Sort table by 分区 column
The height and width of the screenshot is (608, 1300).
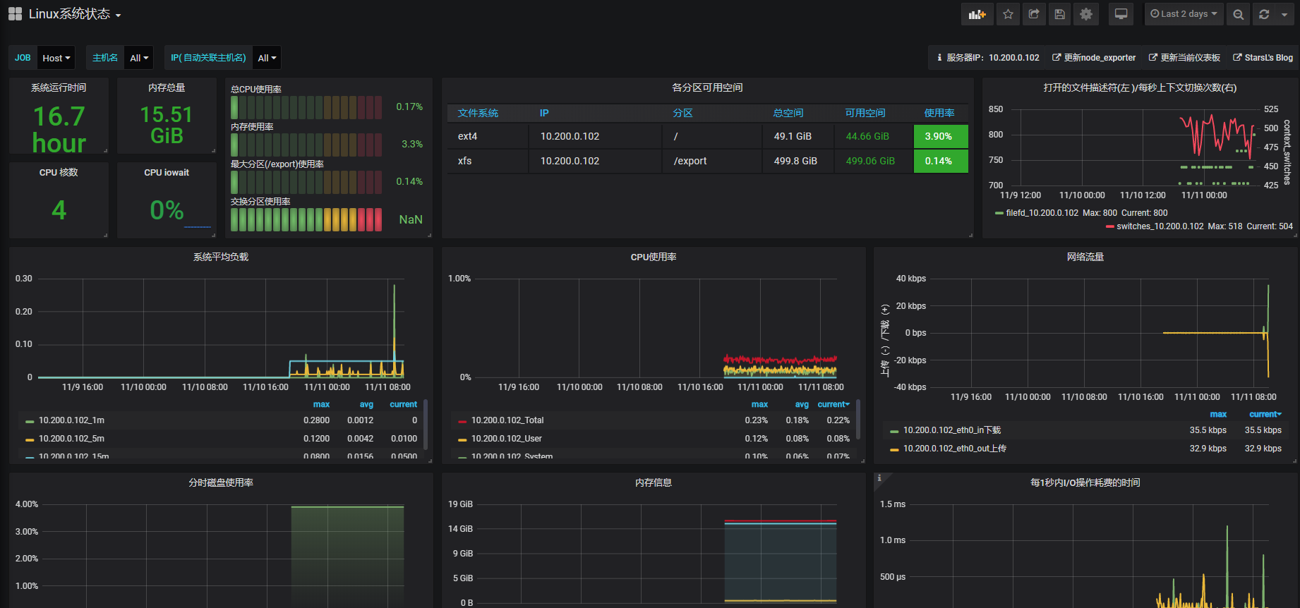point(682,113)
